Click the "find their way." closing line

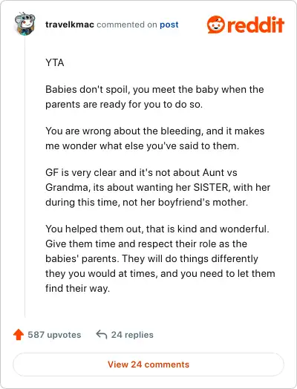tap(77, 288)
